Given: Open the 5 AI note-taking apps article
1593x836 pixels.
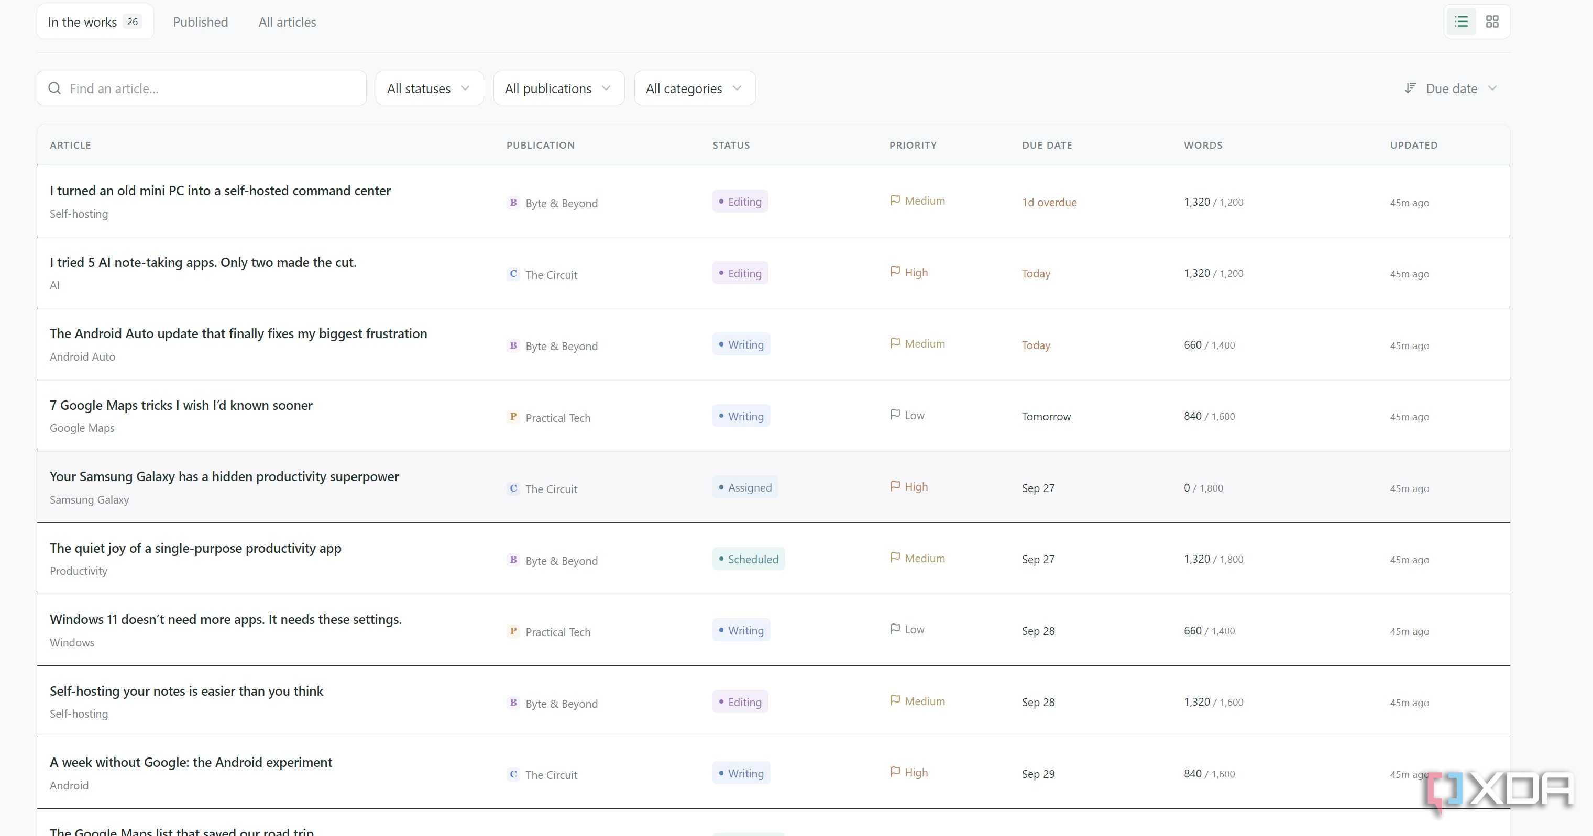Looking at the screenshot, I should 203,262.
